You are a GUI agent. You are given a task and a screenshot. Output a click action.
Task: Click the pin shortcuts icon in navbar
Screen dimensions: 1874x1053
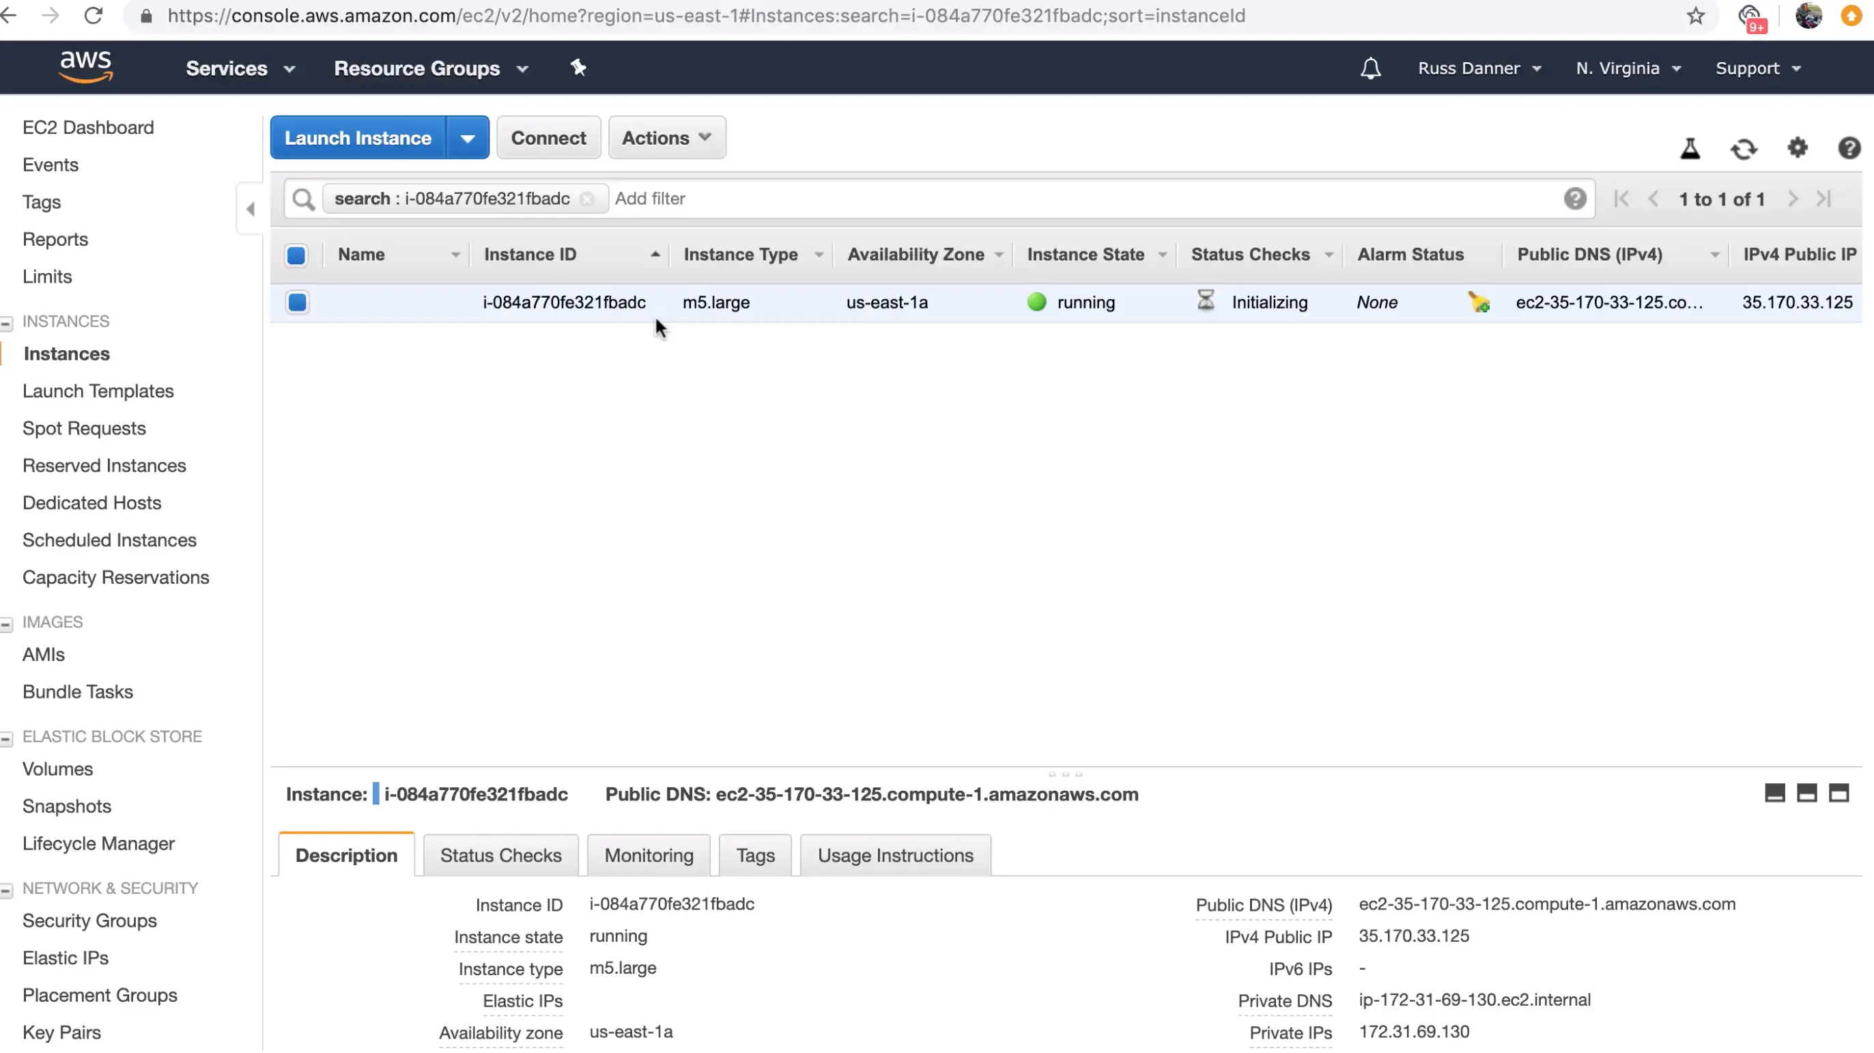578,68
